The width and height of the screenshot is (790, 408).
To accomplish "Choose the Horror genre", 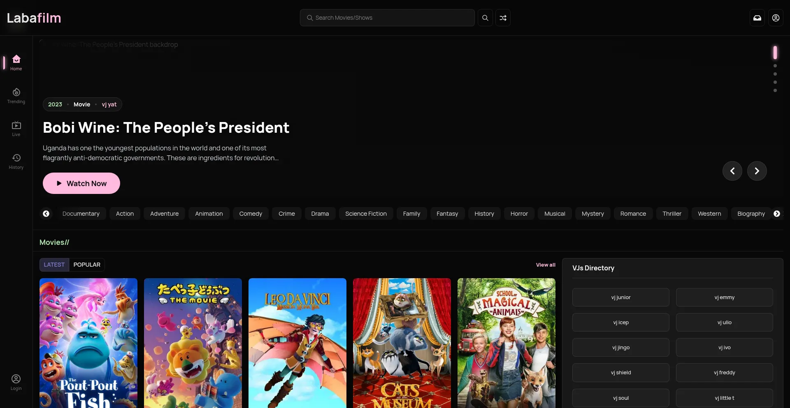I will (519, 214).
